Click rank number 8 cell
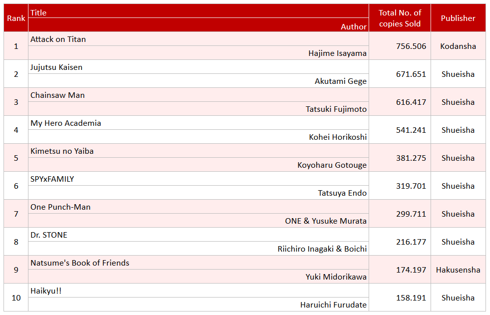The height and width of the screenshot is (315, 490). (x=16, y=242)
